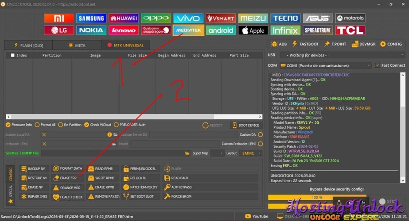Select the Meizu brand logo
This screenshot has height=221, width=409.
pos(253,18)
